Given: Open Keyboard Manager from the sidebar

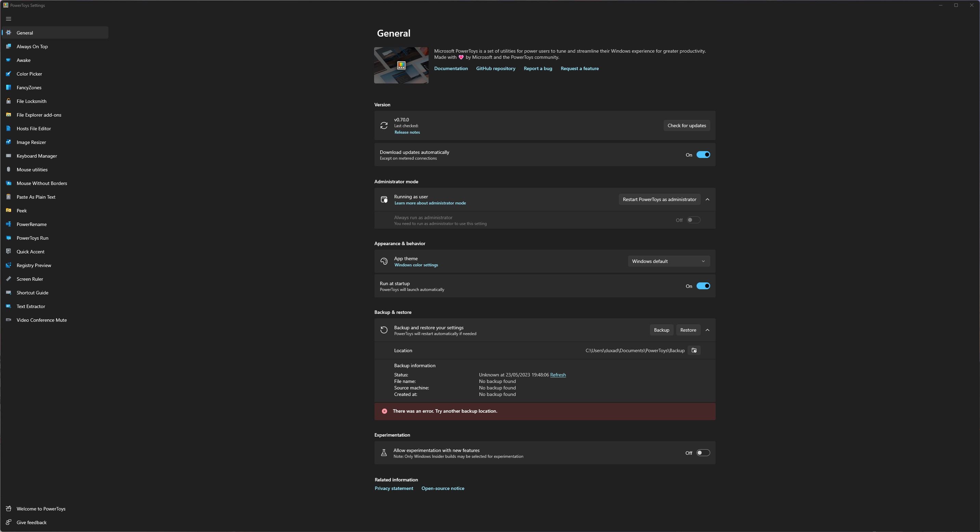Looking at the screenshot, I should [37, 156].
